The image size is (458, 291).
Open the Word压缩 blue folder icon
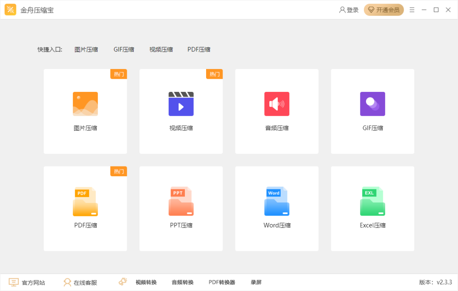point(277,201)
